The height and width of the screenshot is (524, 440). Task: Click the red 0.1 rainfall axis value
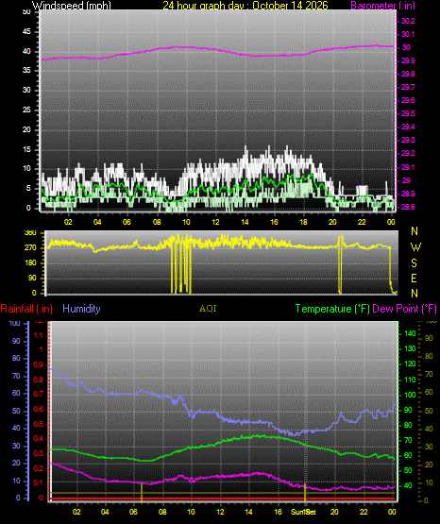click(39, 482)
